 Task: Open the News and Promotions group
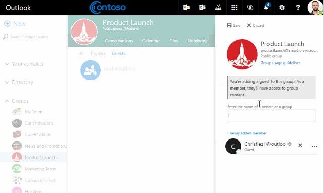(39, 146)
